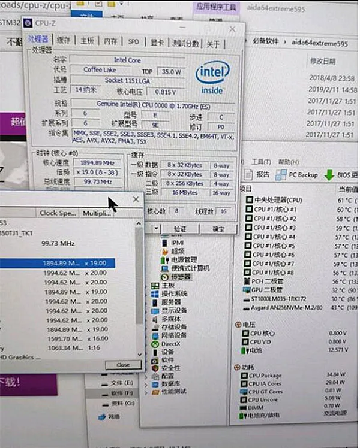Select the 便携式计算机 laptop icon
360x448 pixels.
[x=165, y=268]
